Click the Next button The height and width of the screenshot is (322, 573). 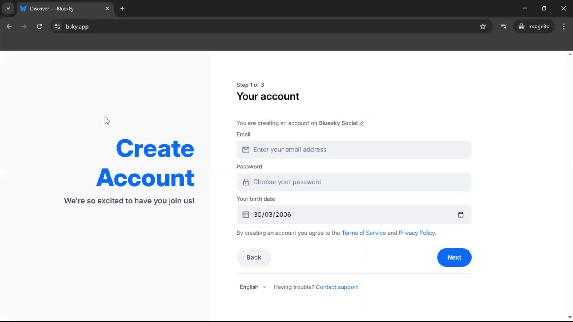tap(454, 257)
